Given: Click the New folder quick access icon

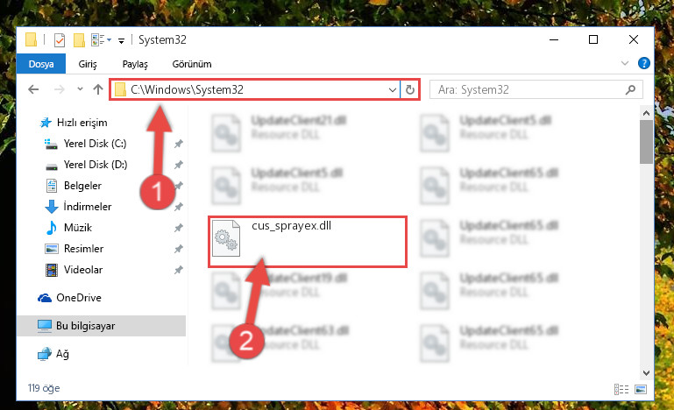Looking at the screenshot, I should click(x=79, y=40).
